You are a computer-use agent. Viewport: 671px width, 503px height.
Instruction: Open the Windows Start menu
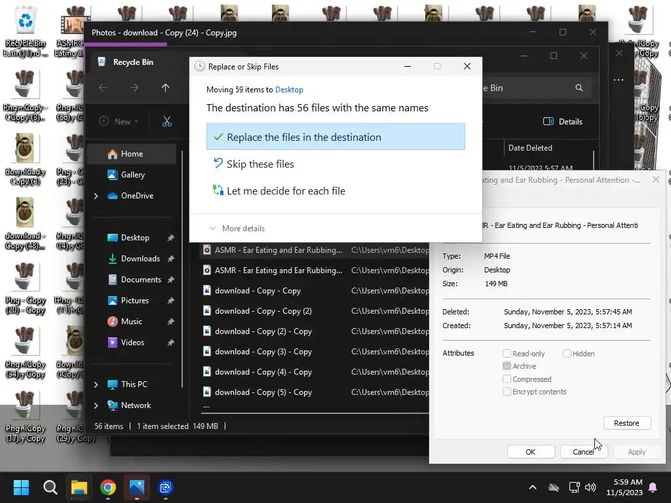point(21,487)
